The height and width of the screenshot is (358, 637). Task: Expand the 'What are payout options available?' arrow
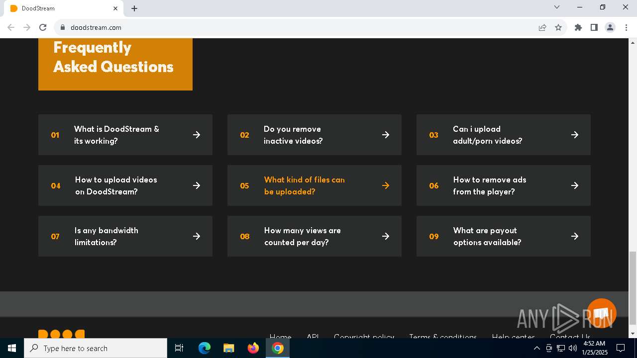pos(575,236)
